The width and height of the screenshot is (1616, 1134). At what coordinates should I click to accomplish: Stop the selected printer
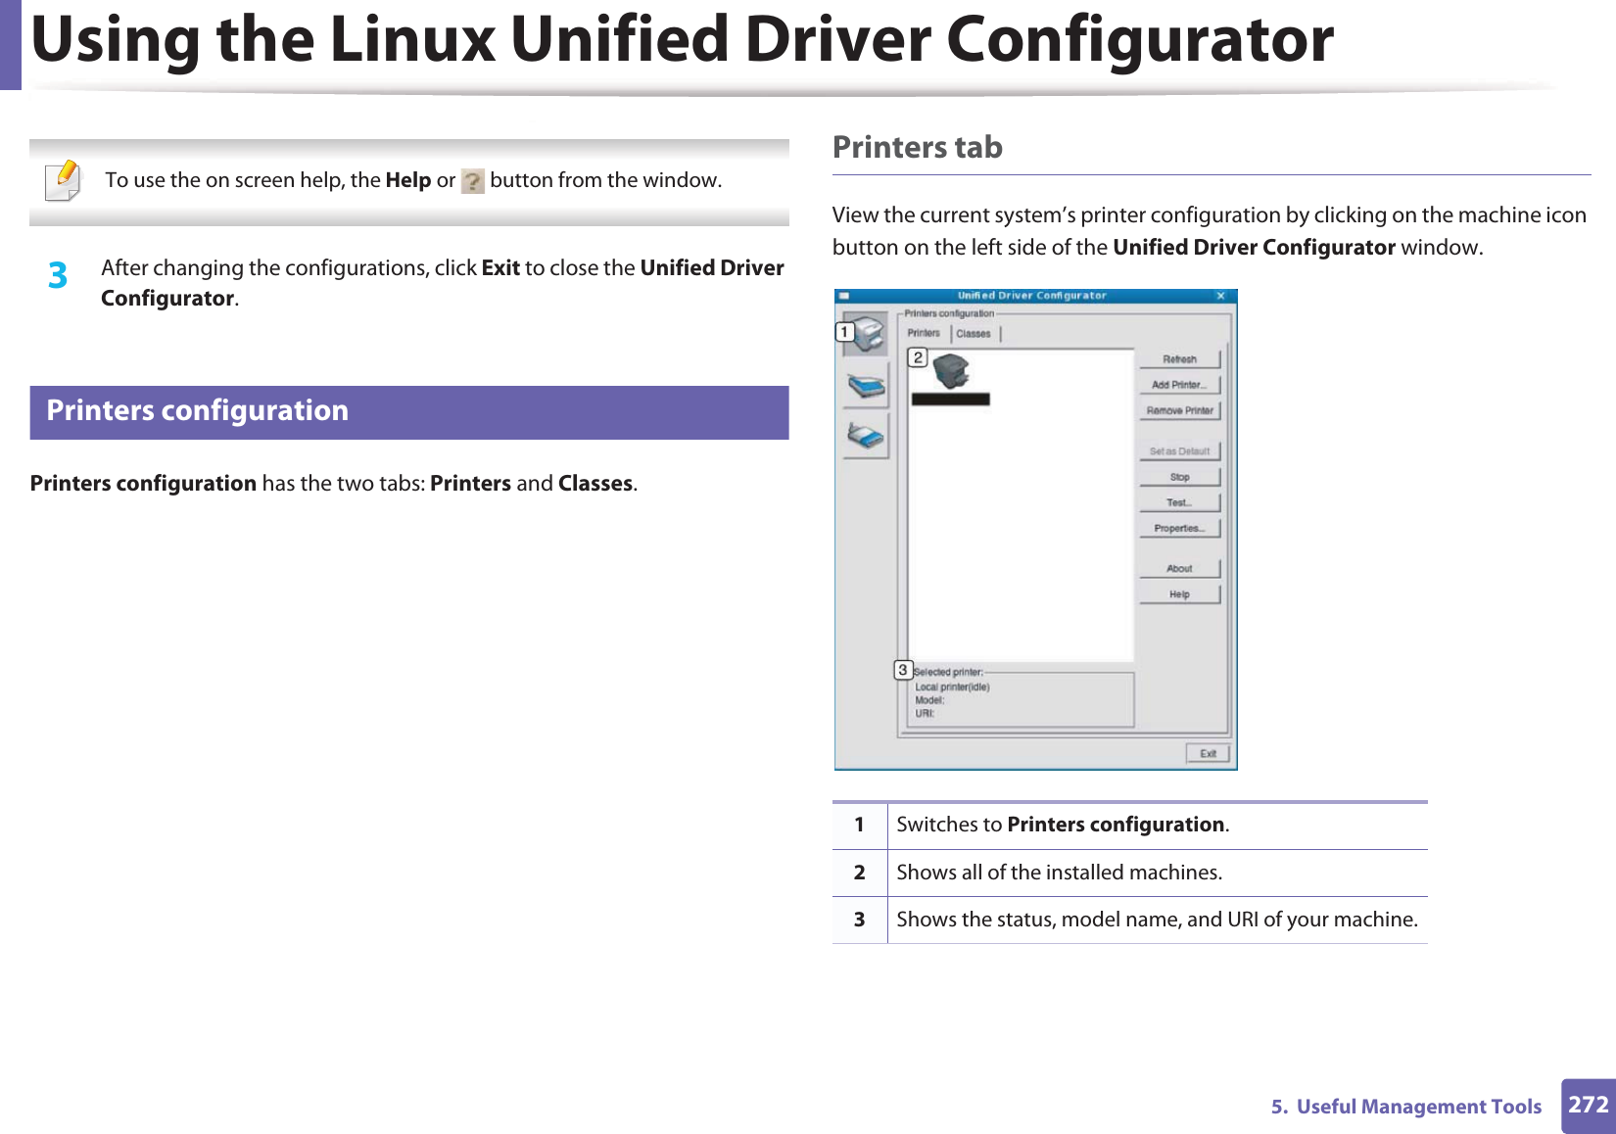click(1178, 477)
